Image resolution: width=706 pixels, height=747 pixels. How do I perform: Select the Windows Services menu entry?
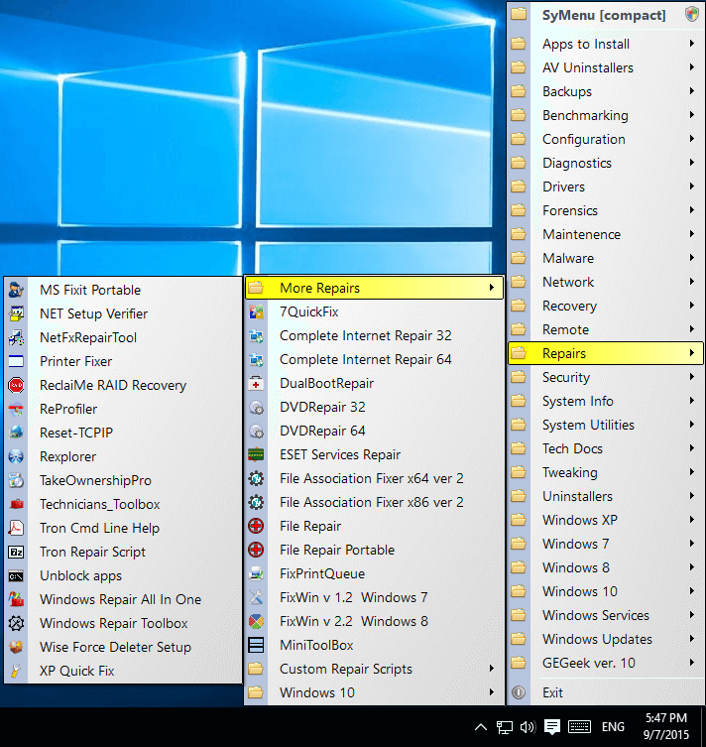click(606, 615)
